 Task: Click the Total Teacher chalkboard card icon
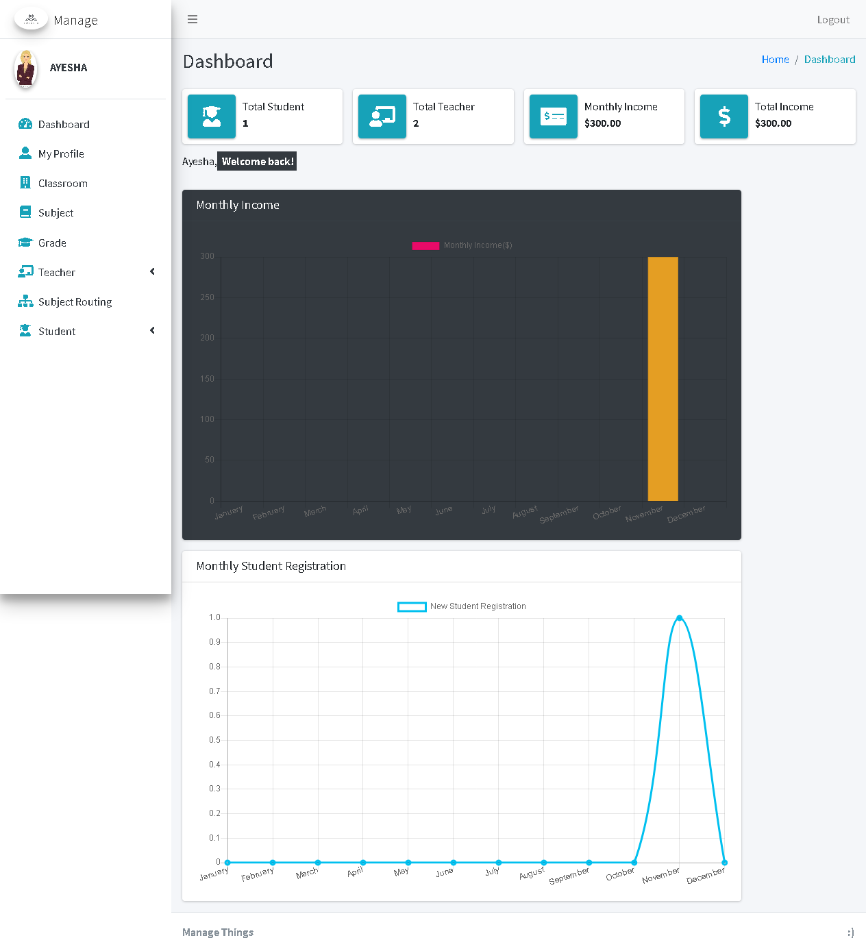tap(382, 116)
